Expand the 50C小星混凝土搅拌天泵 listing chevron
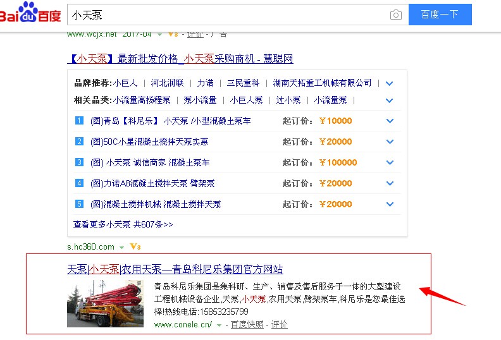This screenshot has height=340, width=501. pyautogui.click(x=390, y=142)
